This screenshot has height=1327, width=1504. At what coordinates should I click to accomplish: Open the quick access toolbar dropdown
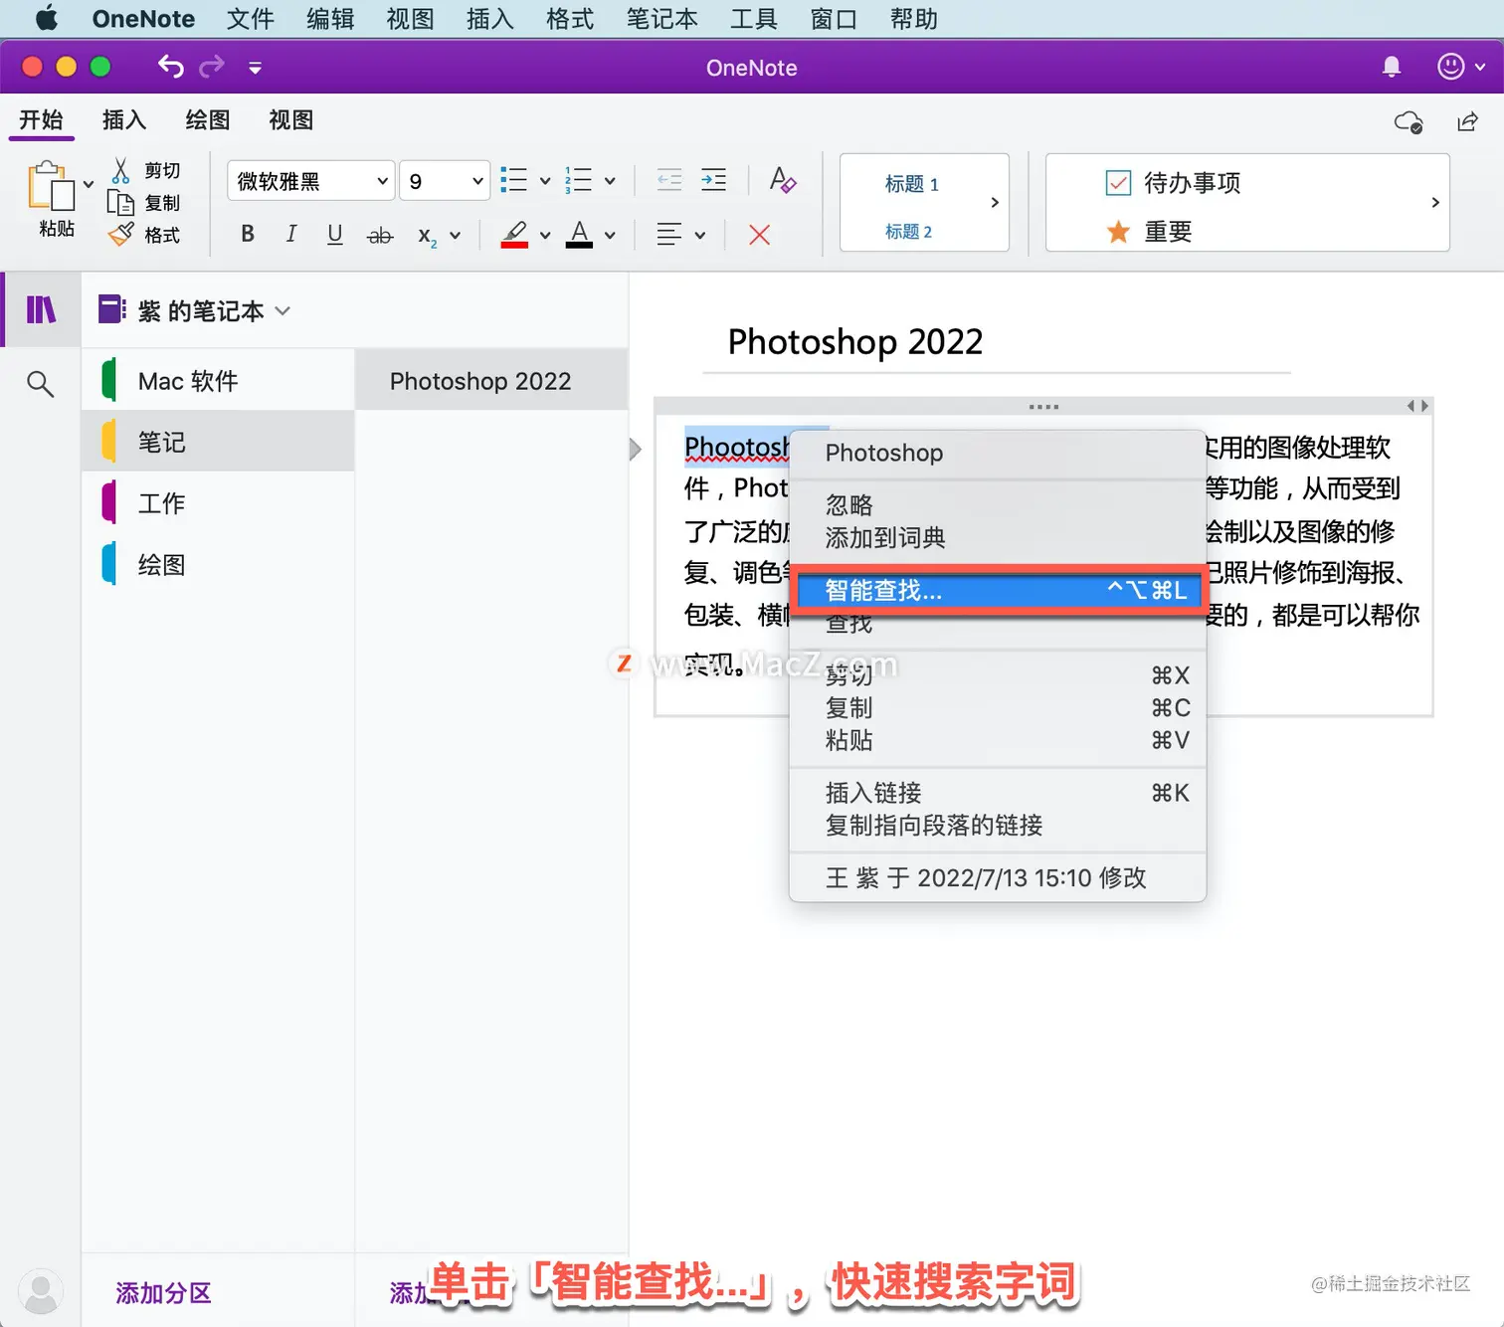pos(256,68)
